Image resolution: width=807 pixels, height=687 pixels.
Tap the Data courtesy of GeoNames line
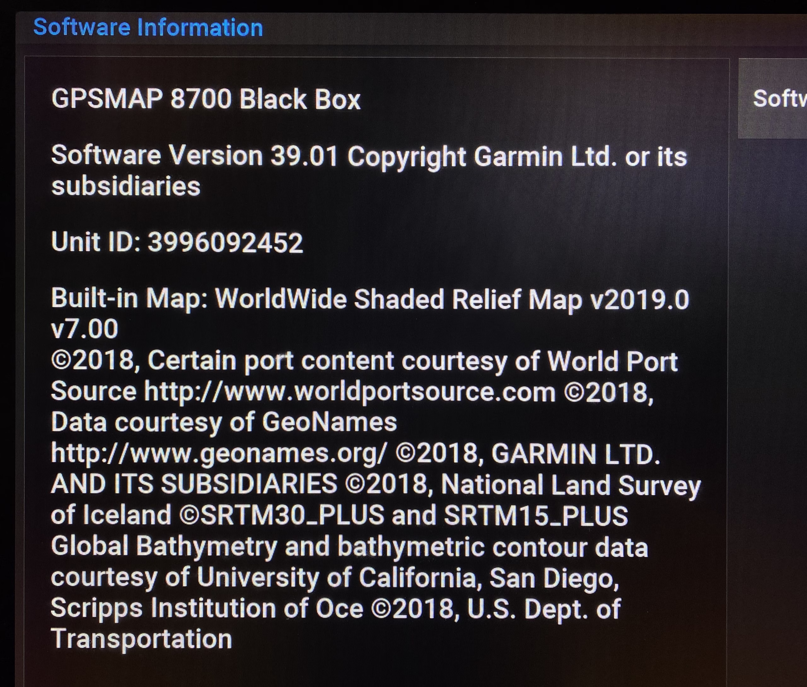pos(224,423)
